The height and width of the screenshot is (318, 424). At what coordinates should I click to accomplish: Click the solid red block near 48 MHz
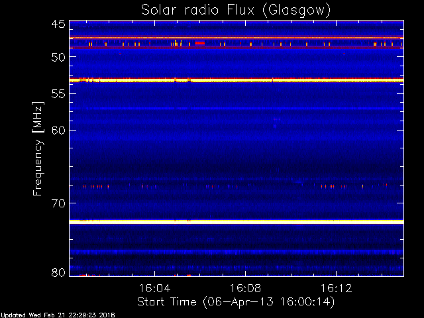[200, 43]
